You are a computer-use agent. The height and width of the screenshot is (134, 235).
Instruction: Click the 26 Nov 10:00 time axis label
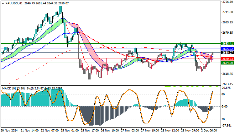110,131
